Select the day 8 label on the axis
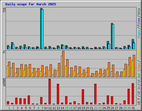Viewport: 142px width, 111px height. pos(38,108)
